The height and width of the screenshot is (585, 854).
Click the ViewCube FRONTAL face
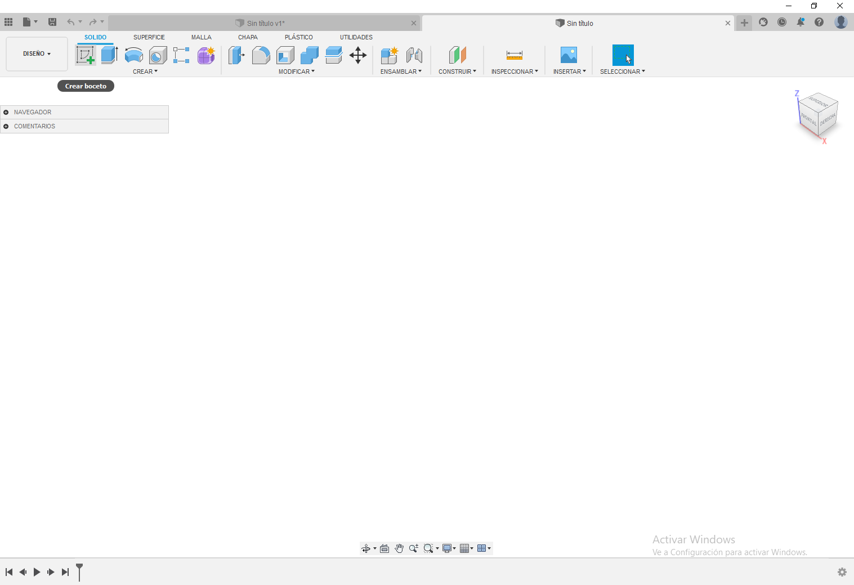pos(809,119)
